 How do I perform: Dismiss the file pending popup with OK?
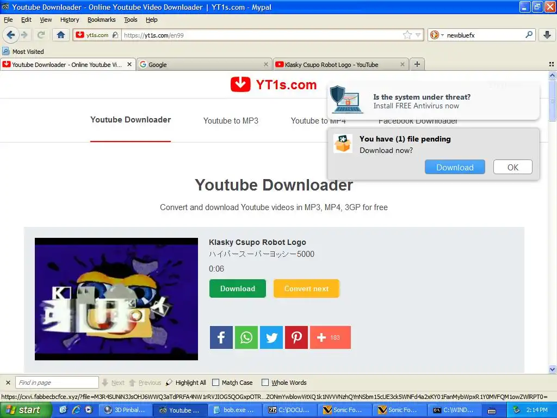coord(512,167)
